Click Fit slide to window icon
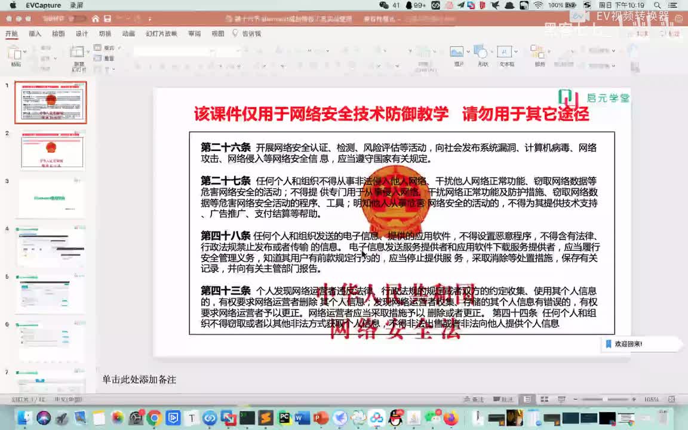The height and width of the screenshot is (430, 688). click(671, 400)
